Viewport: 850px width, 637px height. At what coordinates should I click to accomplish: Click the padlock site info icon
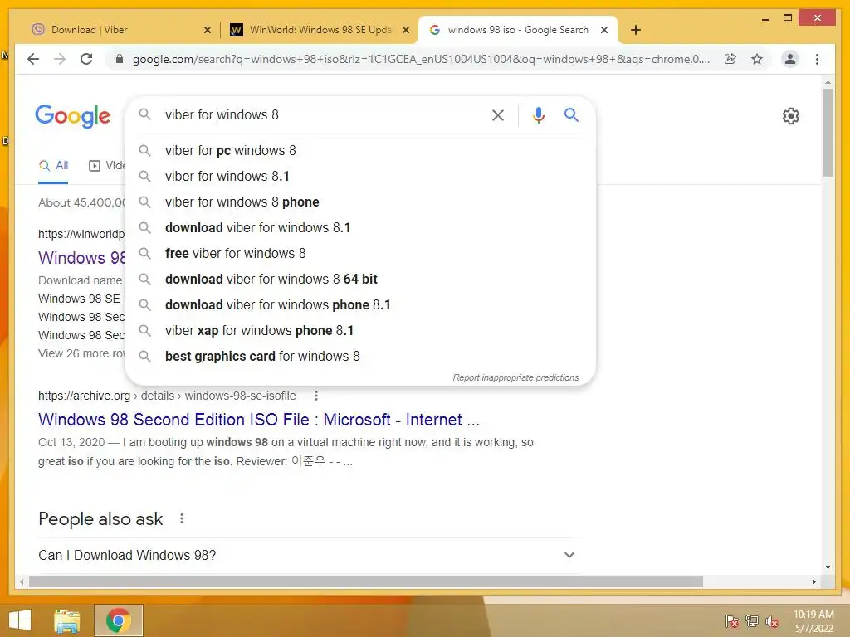pos(120,59)
